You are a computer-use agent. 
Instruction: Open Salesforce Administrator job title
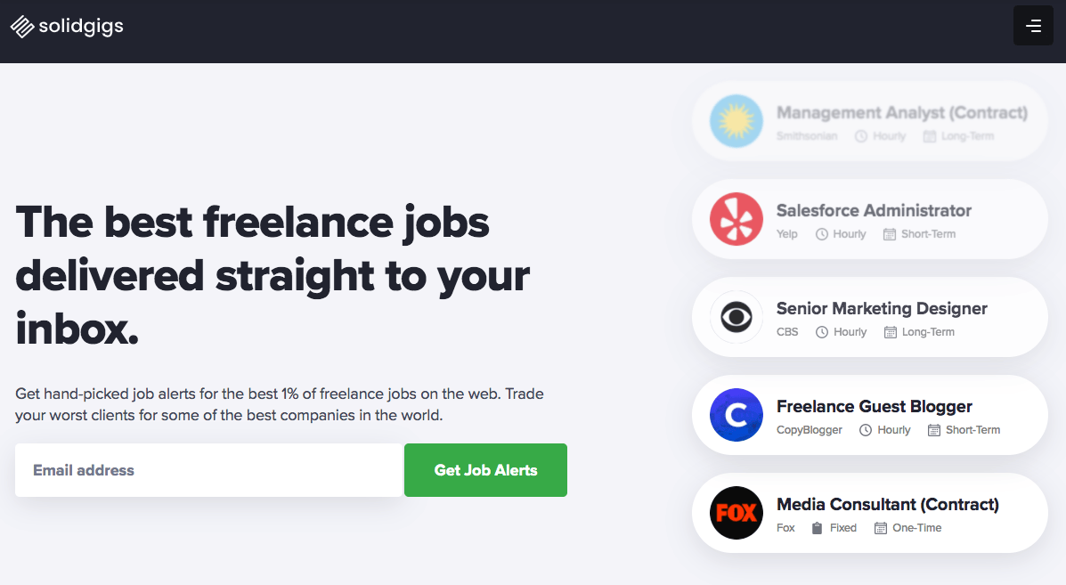point(874,211)
